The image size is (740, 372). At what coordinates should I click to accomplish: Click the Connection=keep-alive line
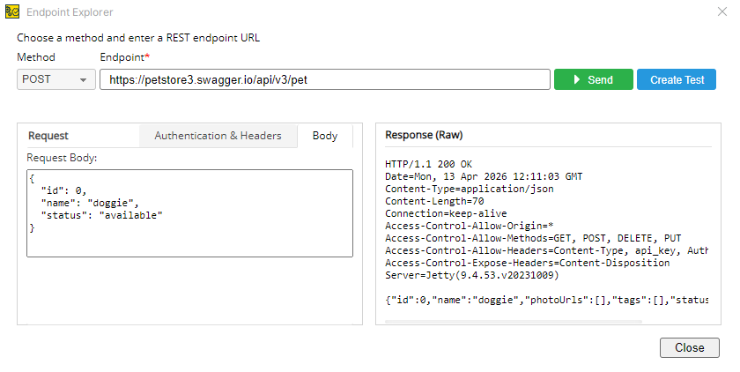(446, 213)
